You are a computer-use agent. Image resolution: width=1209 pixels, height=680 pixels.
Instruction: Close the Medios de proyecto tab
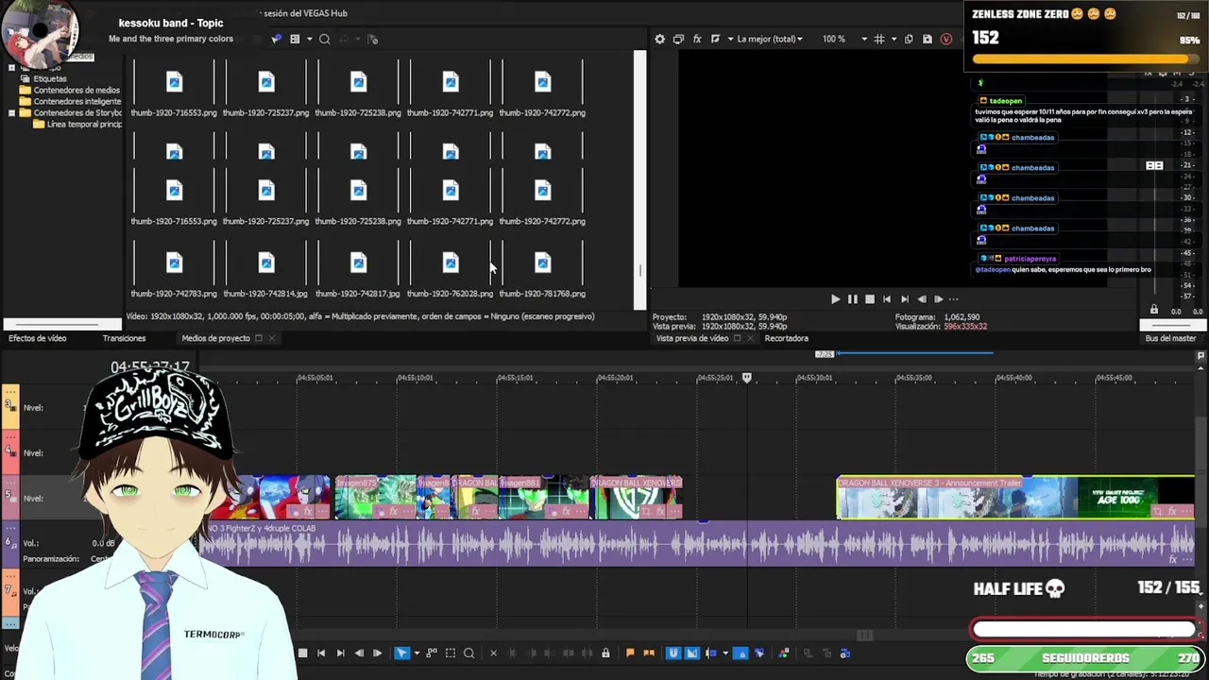[272, 338]
